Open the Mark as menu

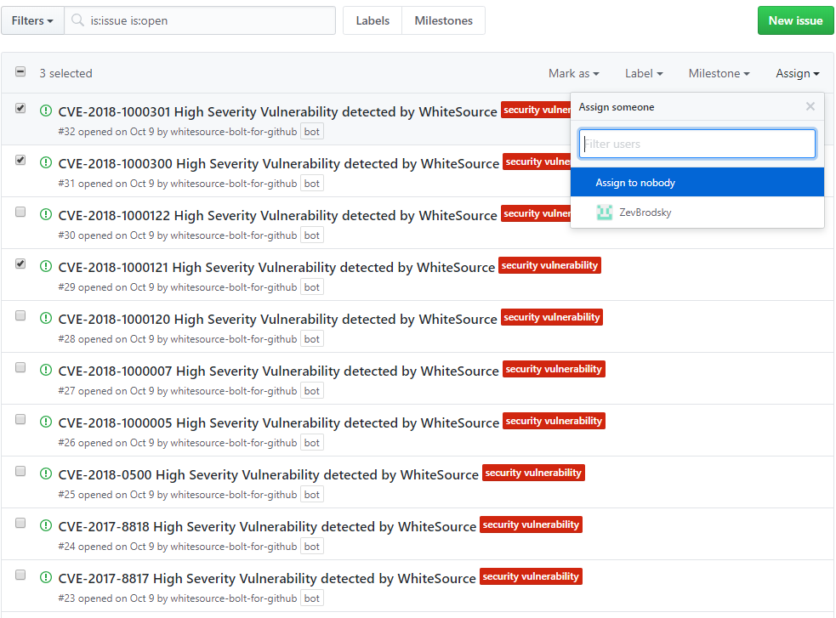tap(573, 73)
